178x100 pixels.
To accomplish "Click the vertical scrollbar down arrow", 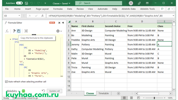I will click(x=174, y=90).
